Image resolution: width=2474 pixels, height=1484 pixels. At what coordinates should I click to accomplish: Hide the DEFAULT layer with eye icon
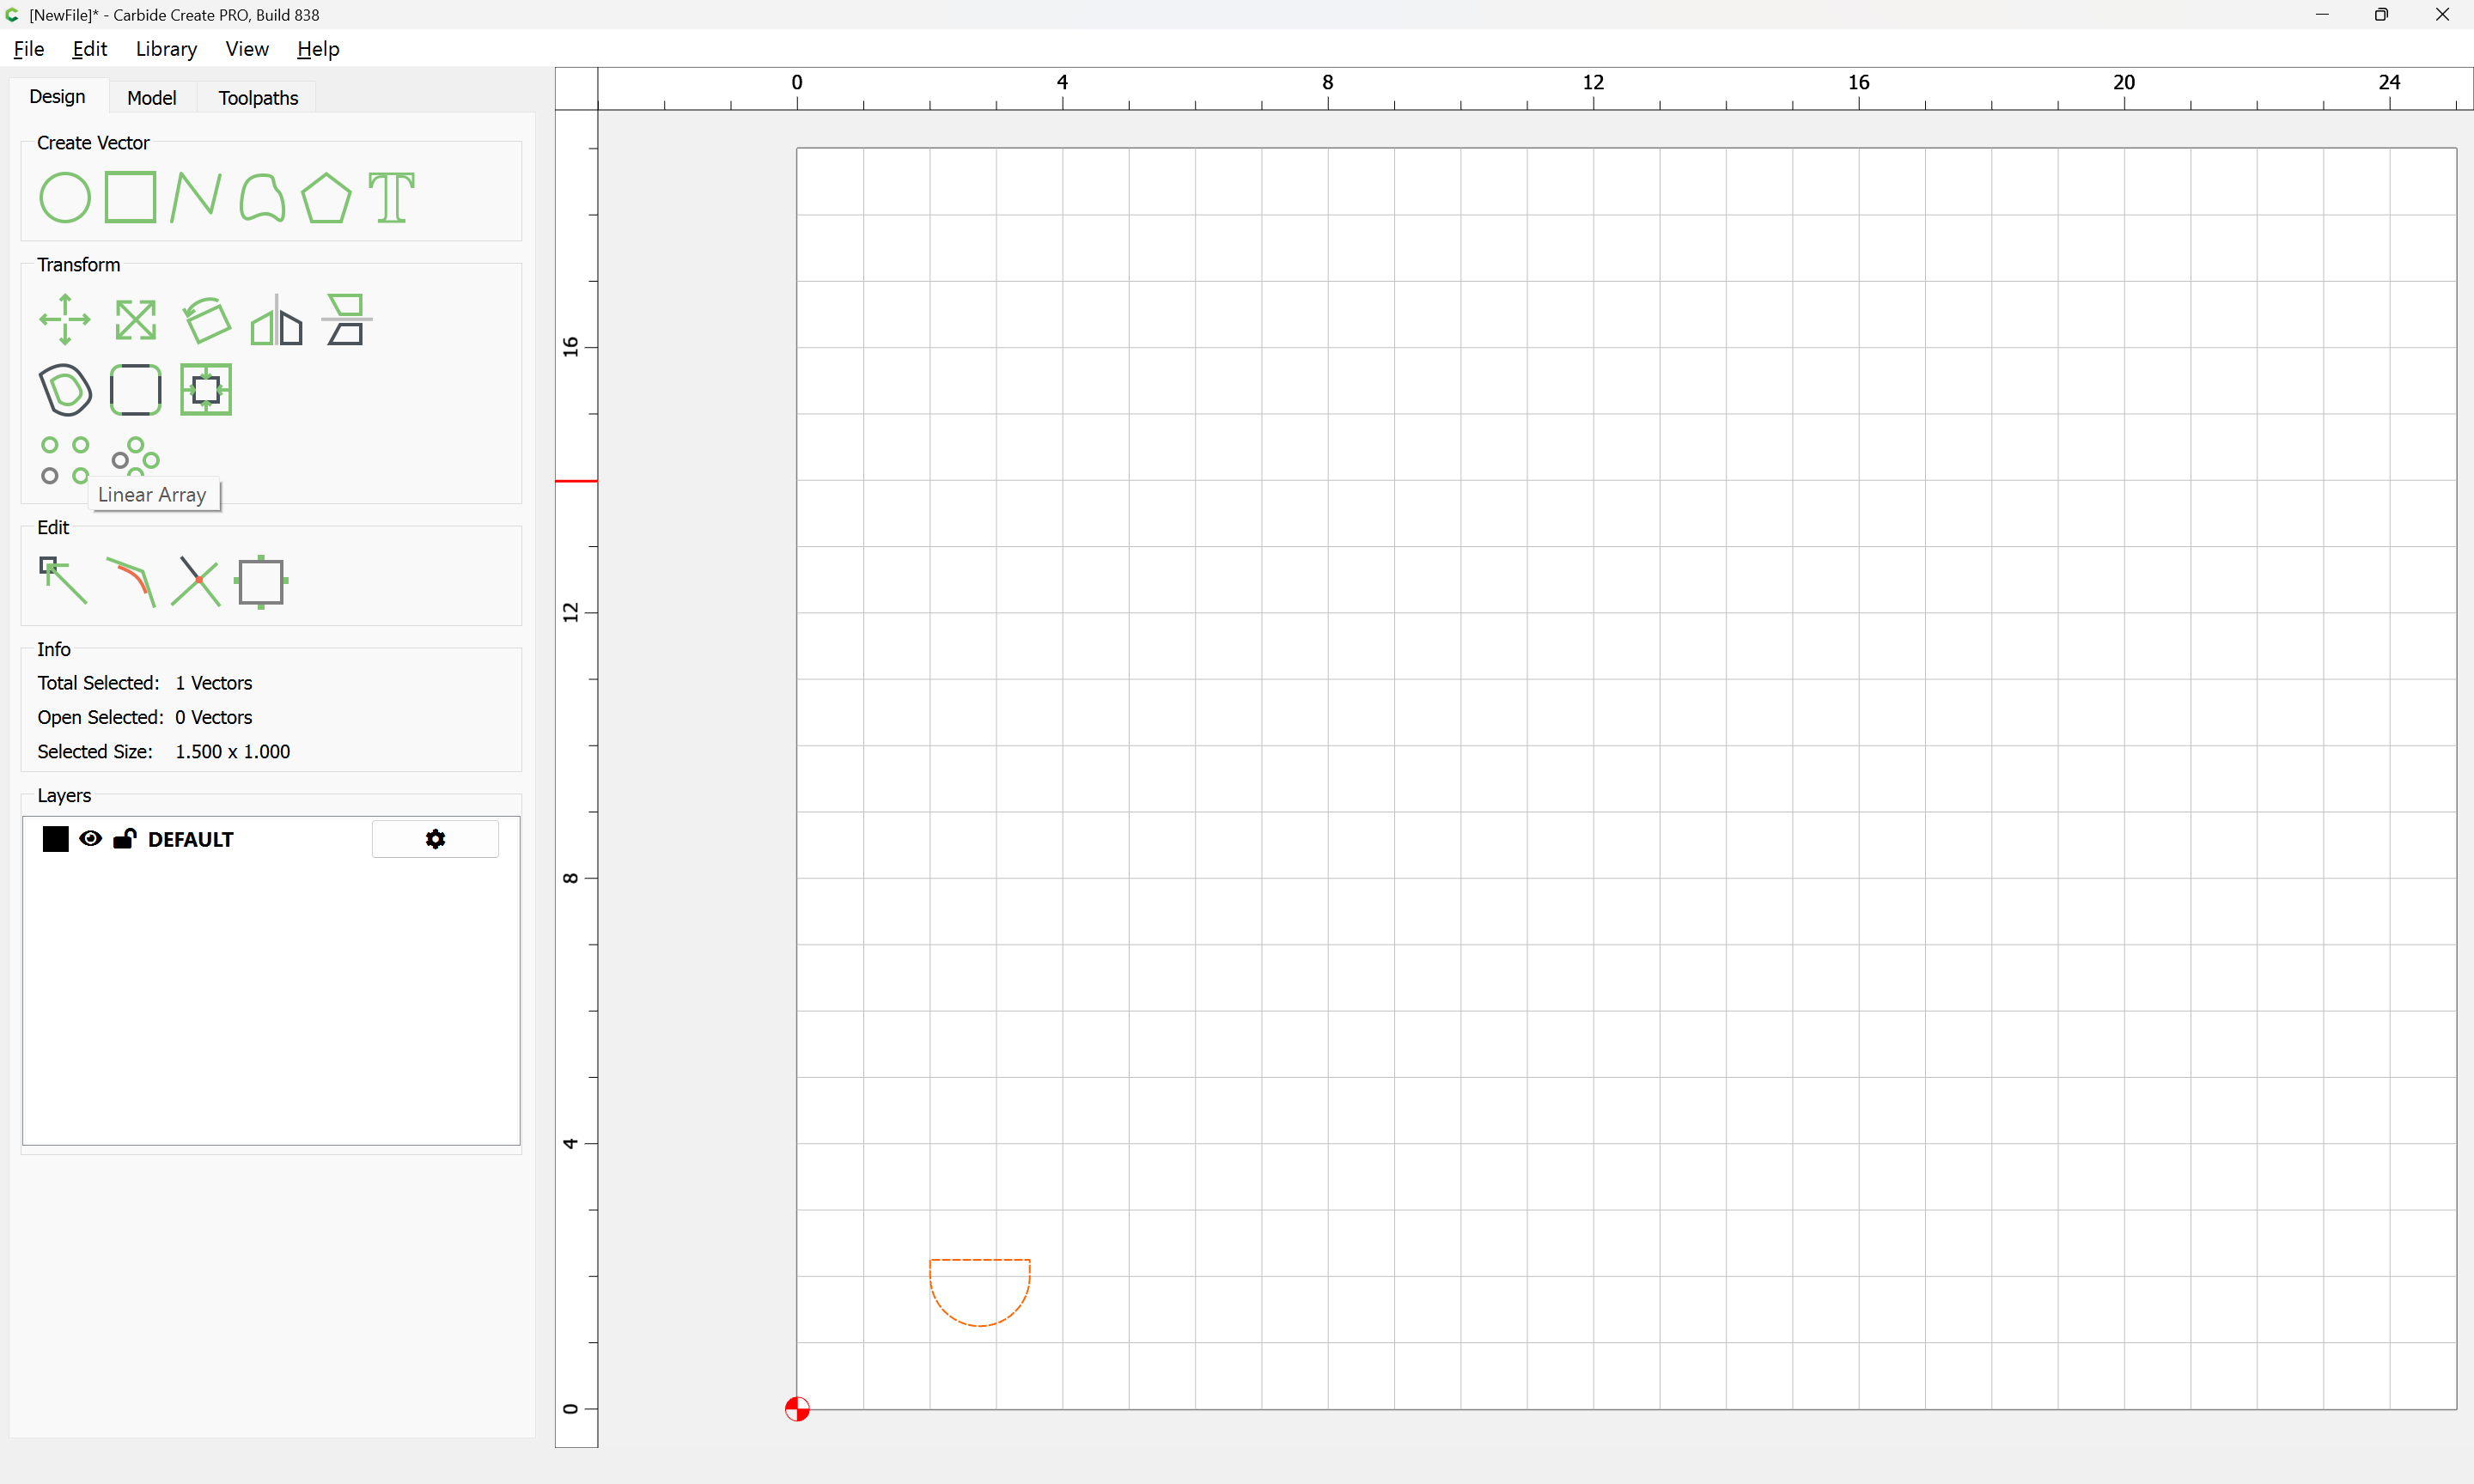pos(90,839)
